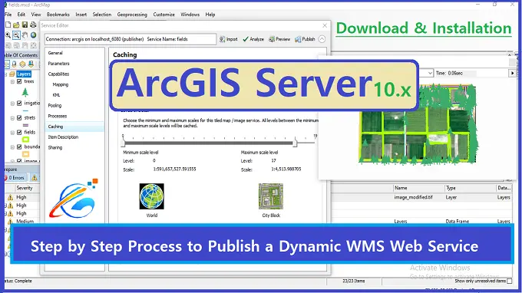Select the Pan hand tool
This screenshot has height=293, width=522.
coord(25,35)
